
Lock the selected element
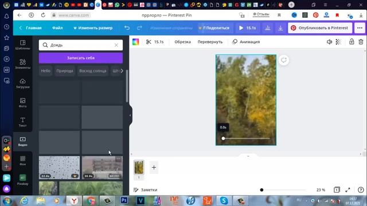[352, 42]
